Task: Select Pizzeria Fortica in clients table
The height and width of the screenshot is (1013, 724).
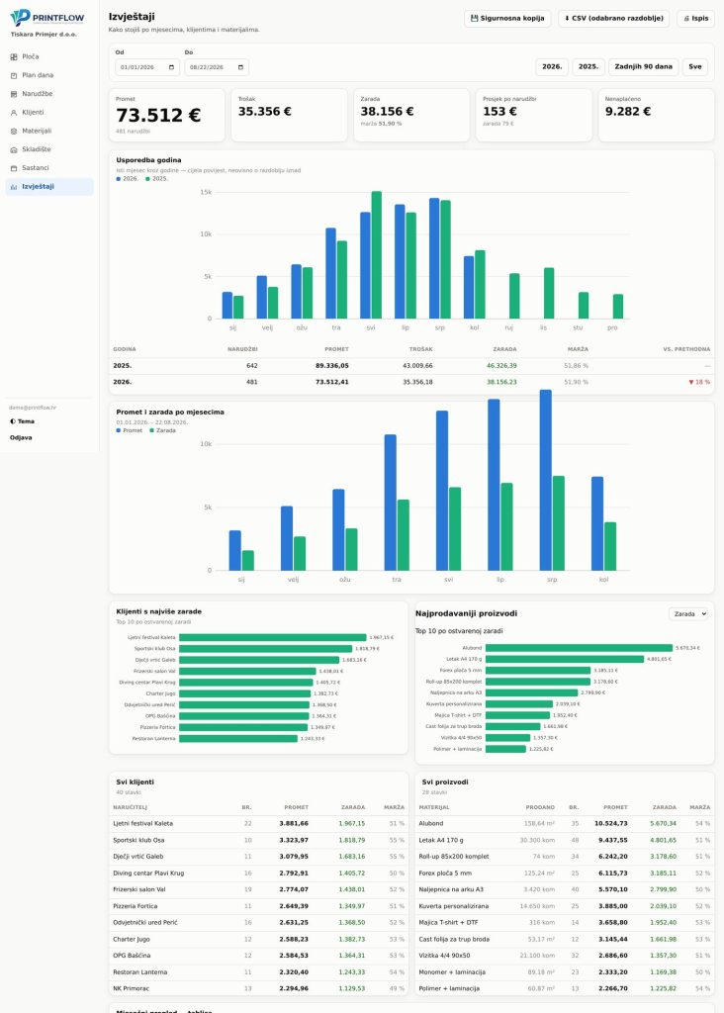Action: point(258,906)
